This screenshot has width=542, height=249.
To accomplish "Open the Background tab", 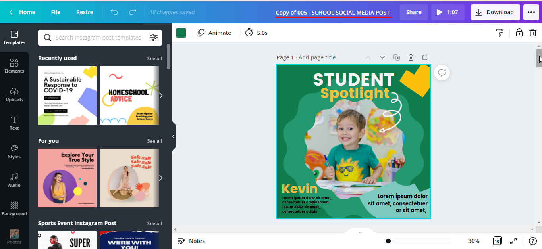I will click(14, 209).
